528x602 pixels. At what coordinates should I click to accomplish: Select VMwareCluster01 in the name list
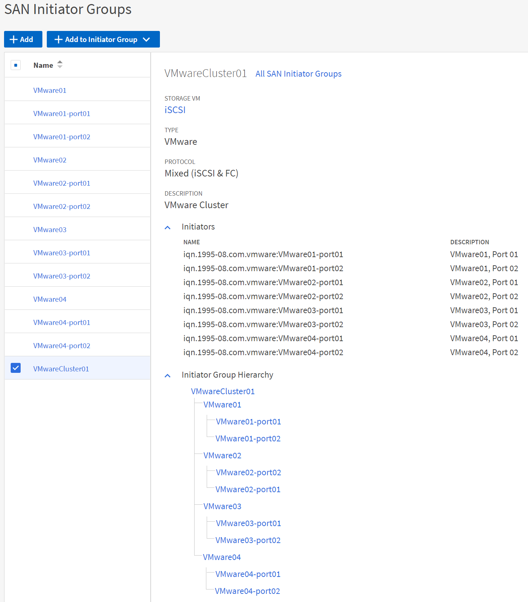pyautogui.click(x=61, y=369)
